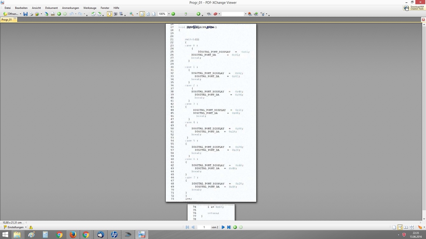Jump to the first page
This screenshot has width=426, height=239.
(187, 227)
